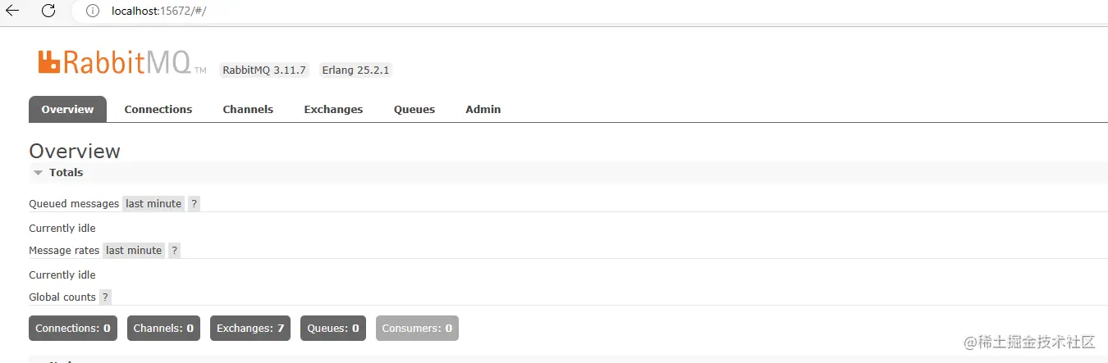Viewport: 1108px width, 363px height.
Task: Click the Exchanges: 7 count button
Action: point(250,329)
